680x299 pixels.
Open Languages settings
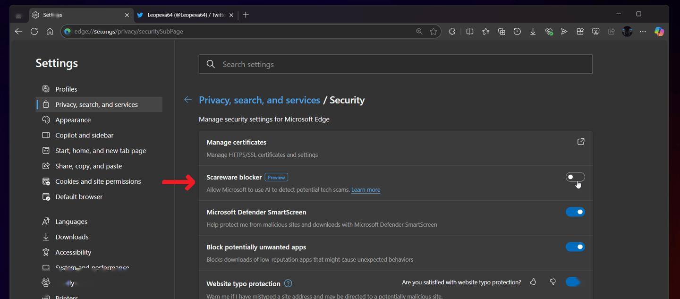[x=99, y=222]
